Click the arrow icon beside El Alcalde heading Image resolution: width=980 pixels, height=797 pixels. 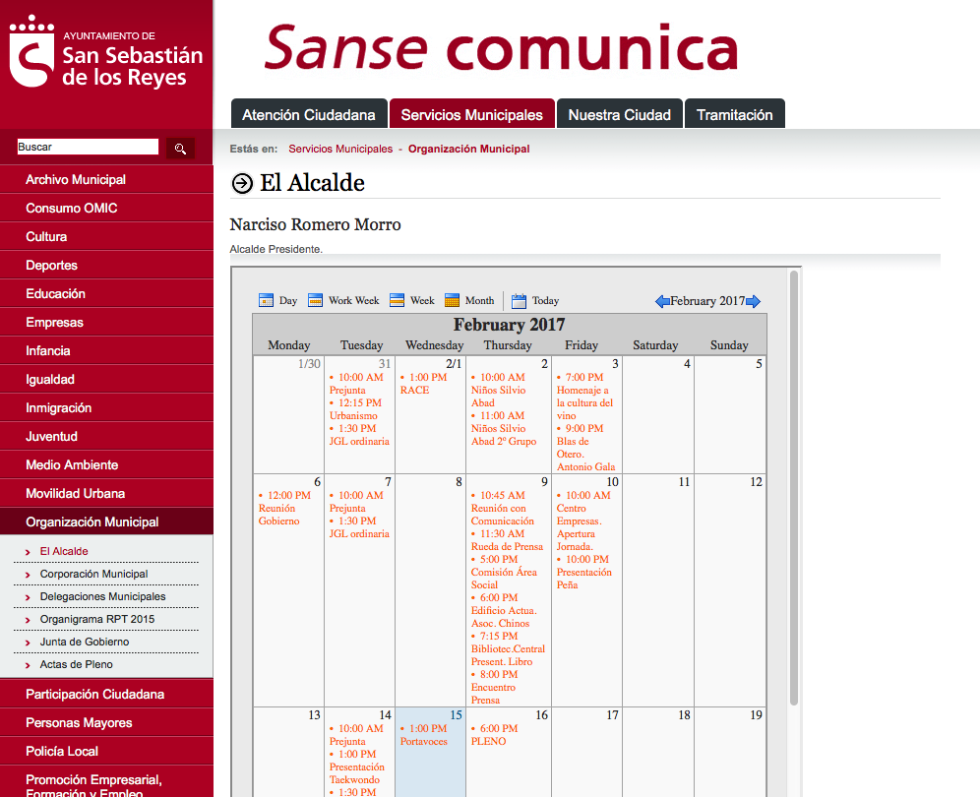pyautogui.click(x=242, y=183)
